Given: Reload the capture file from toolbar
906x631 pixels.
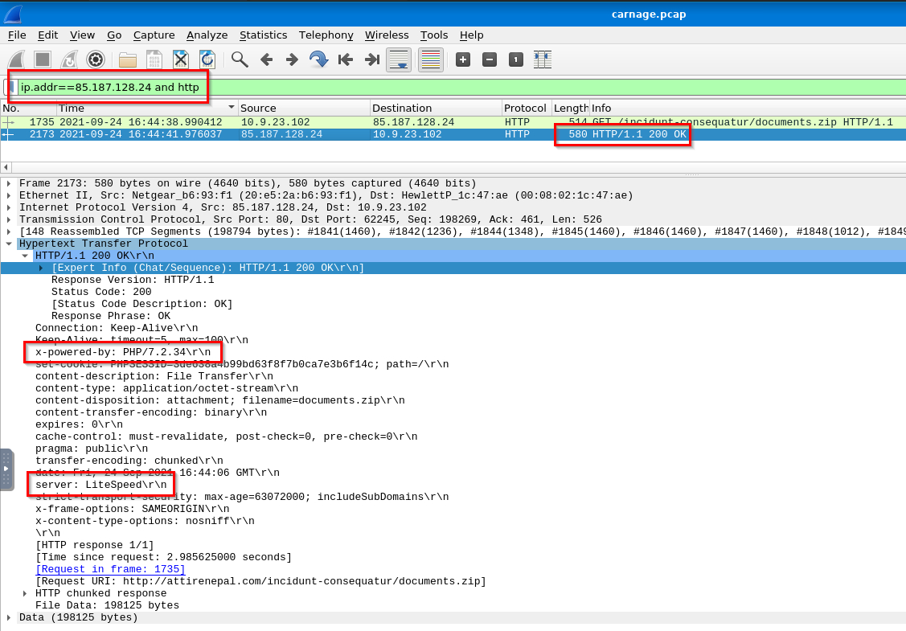Looking at the screenshot, I should tap(207, 59).
